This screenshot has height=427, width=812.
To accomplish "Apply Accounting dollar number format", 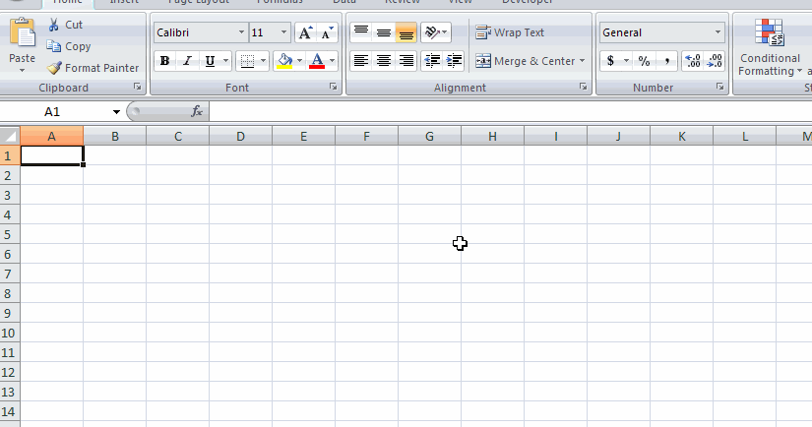I will pyautogui.click(x=610, y=61).
